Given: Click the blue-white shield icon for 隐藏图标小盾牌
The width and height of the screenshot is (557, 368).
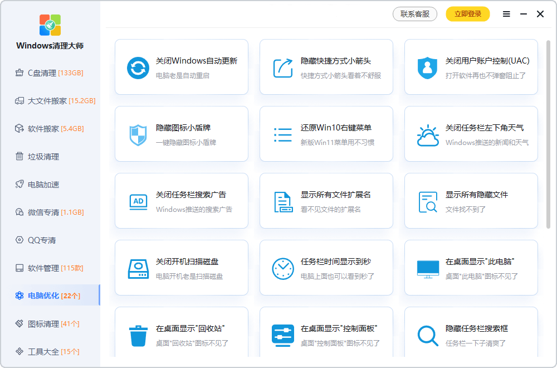Looking at the screenshot, I should click(x=138, y=135).
